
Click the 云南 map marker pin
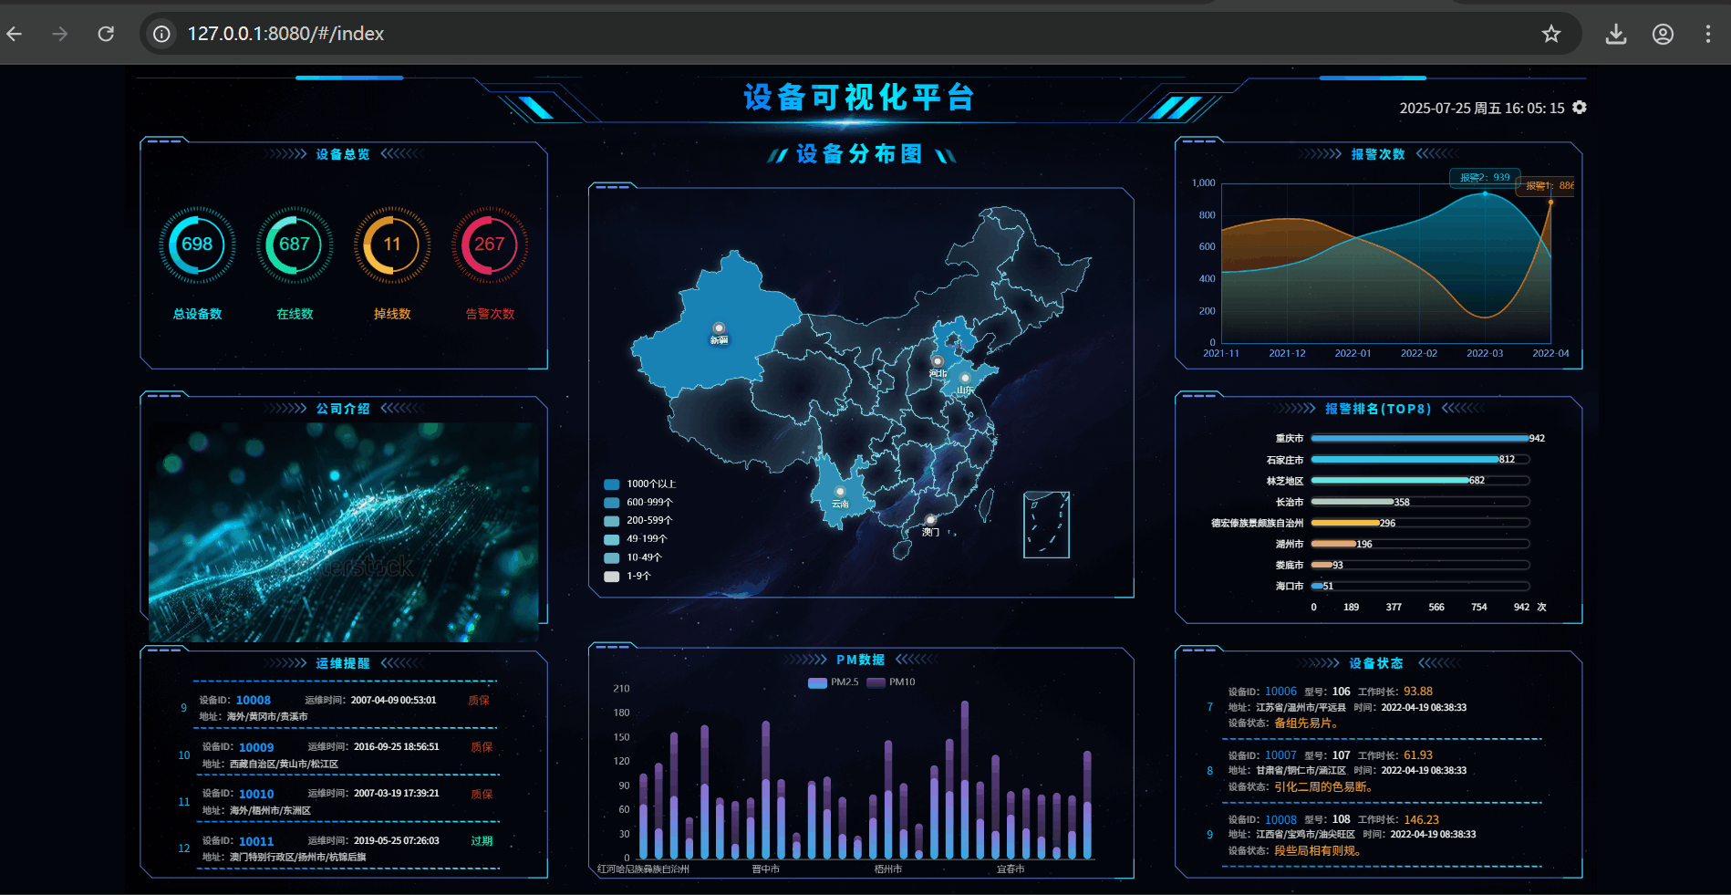tap(840, 492)
